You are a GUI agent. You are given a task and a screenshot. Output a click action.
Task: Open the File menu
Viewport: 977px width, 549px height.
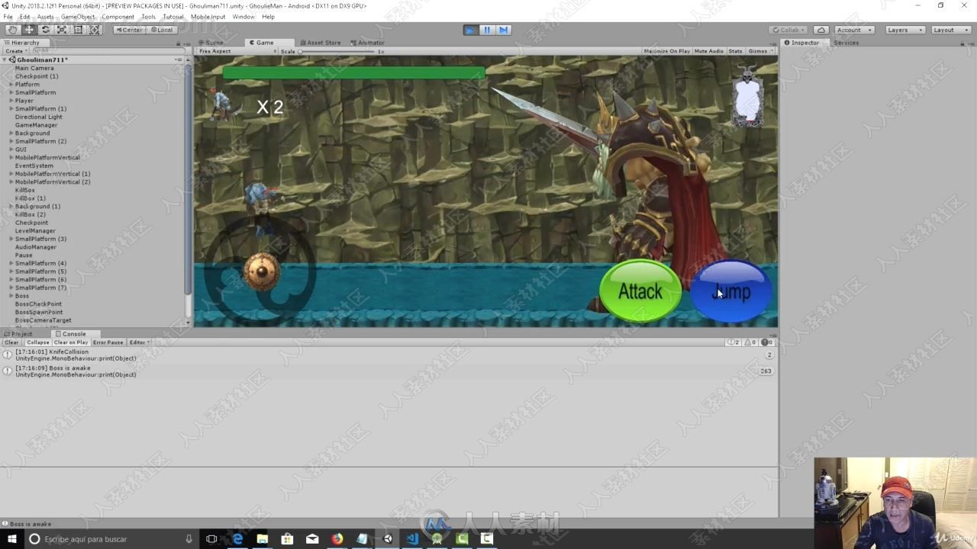8,17
